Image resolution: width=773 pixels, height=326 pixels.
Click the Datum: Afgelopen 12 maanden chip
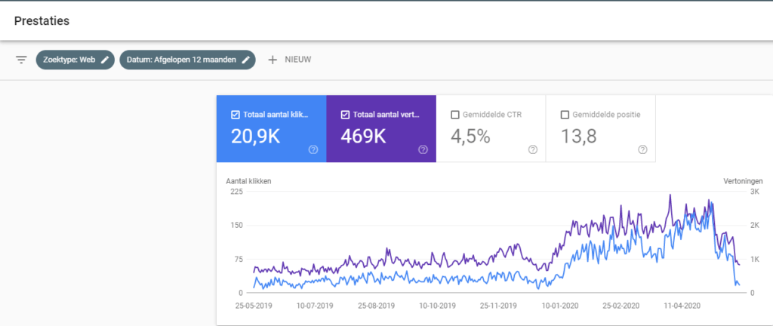(x=187, y=60)
